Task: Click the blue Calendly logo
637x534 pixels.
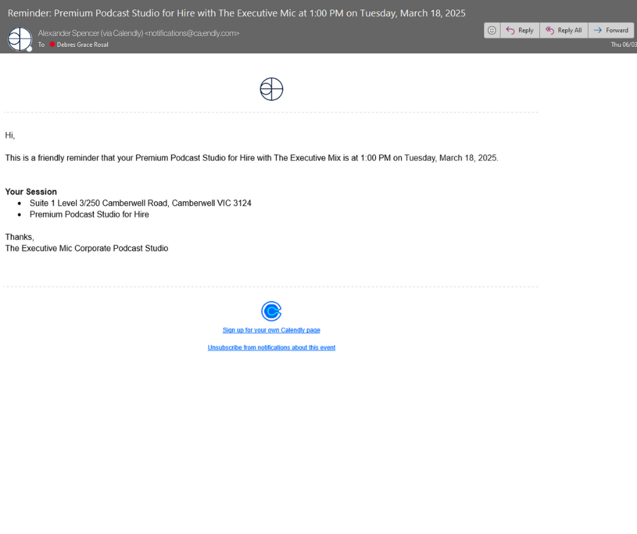Action: 271,311
